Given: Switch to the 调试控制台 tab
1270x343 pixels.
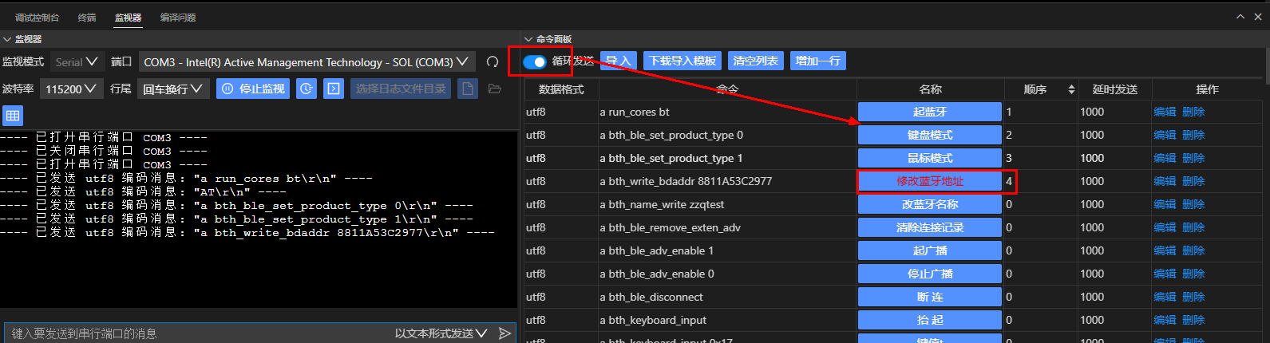Looking at the screenshot, I should pyautogui.click(x=37, y=17).
